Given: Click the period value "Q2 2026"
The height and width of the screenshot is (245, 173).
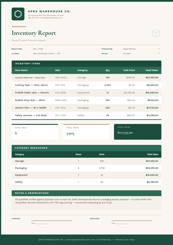Looking at the screenshot, I should tap(127, 54).
